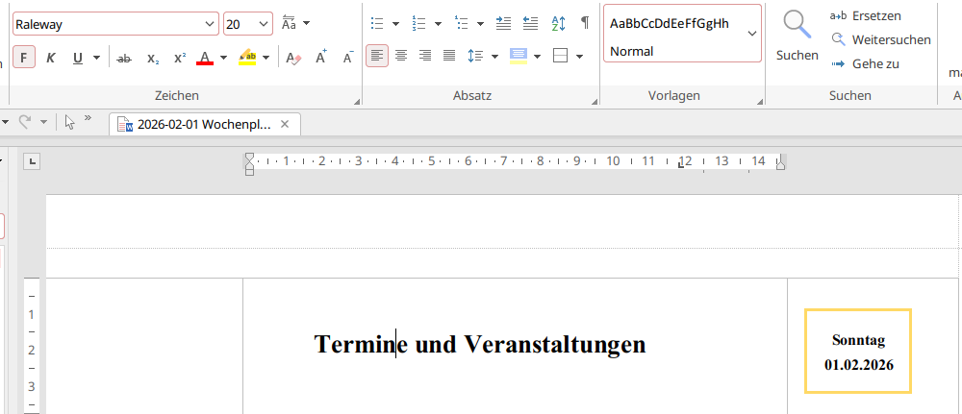Open redo history dropdown arrow
This screenshot has width=962, height=414.
click(43, 122)
